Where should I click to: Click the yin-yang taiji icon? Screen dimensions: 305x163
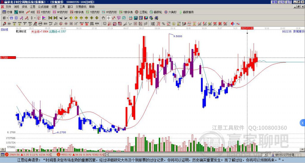pos(233,24)
